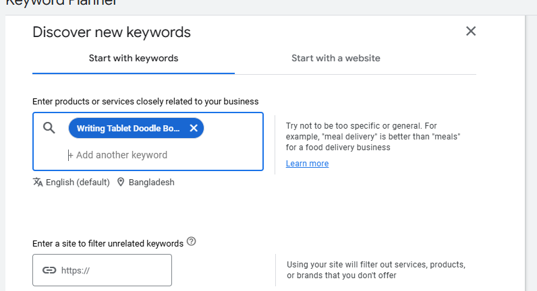
Task: Click the Enter a site to filter label
Action: point(108,243)
